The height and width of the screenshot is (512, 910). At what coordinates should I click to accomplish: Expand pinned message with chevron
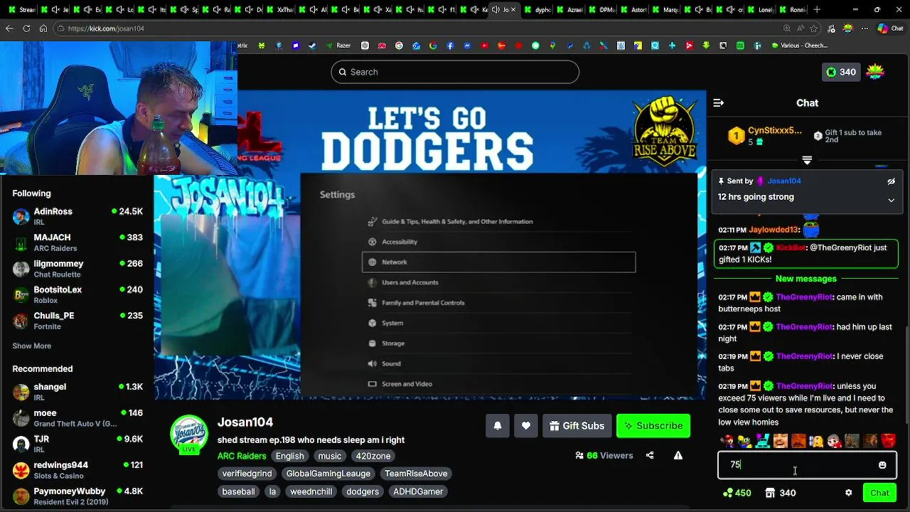[891, 201]
